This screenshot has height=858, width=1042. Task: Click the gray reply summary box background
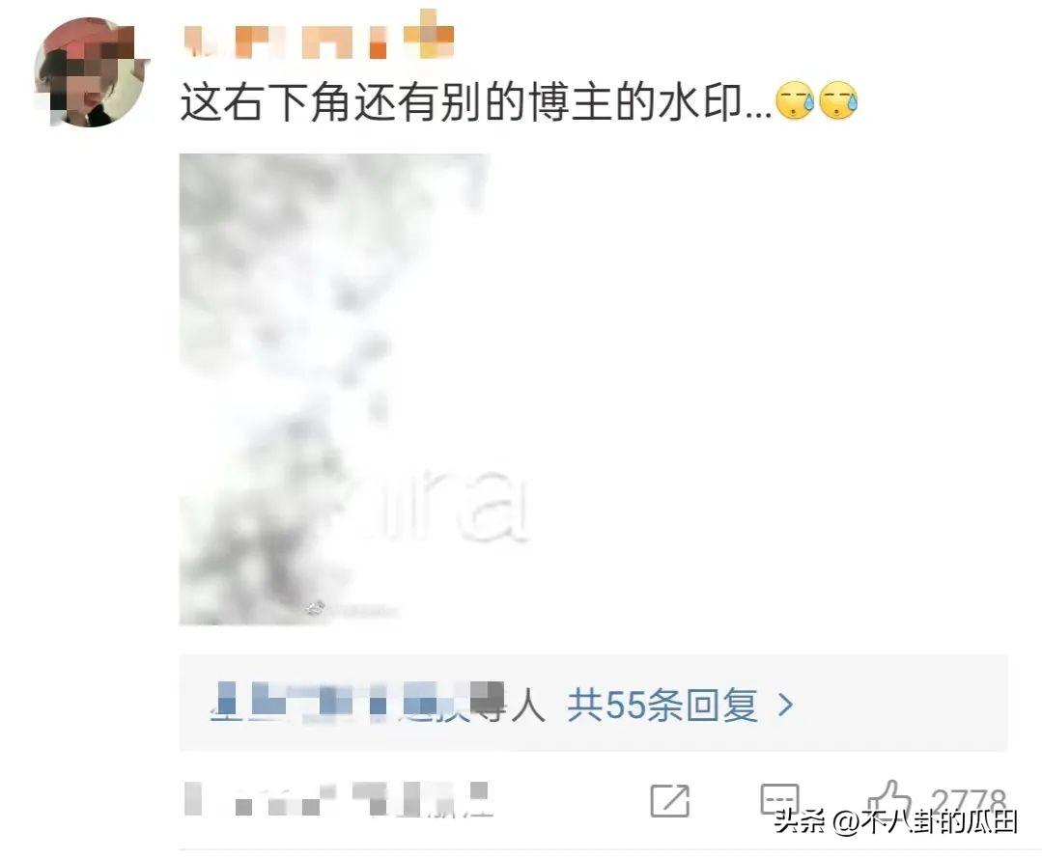click(x=594, y=703)
